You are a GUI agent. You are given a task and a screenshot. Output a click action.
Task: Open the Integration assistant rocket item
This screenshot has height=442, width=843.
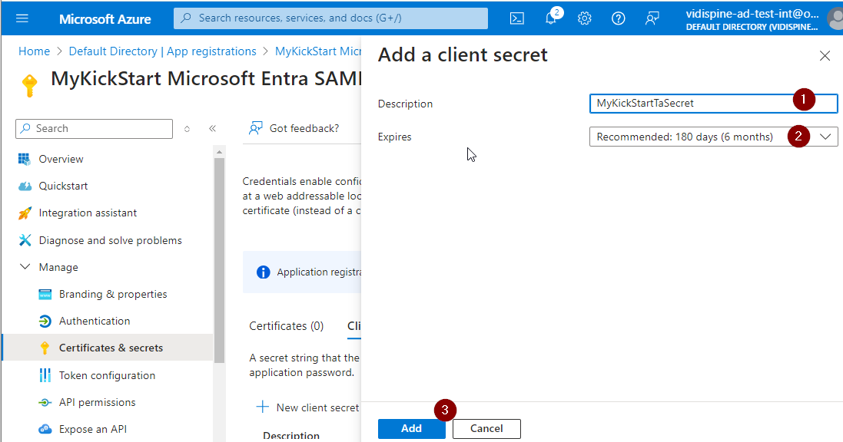[88, 213]
